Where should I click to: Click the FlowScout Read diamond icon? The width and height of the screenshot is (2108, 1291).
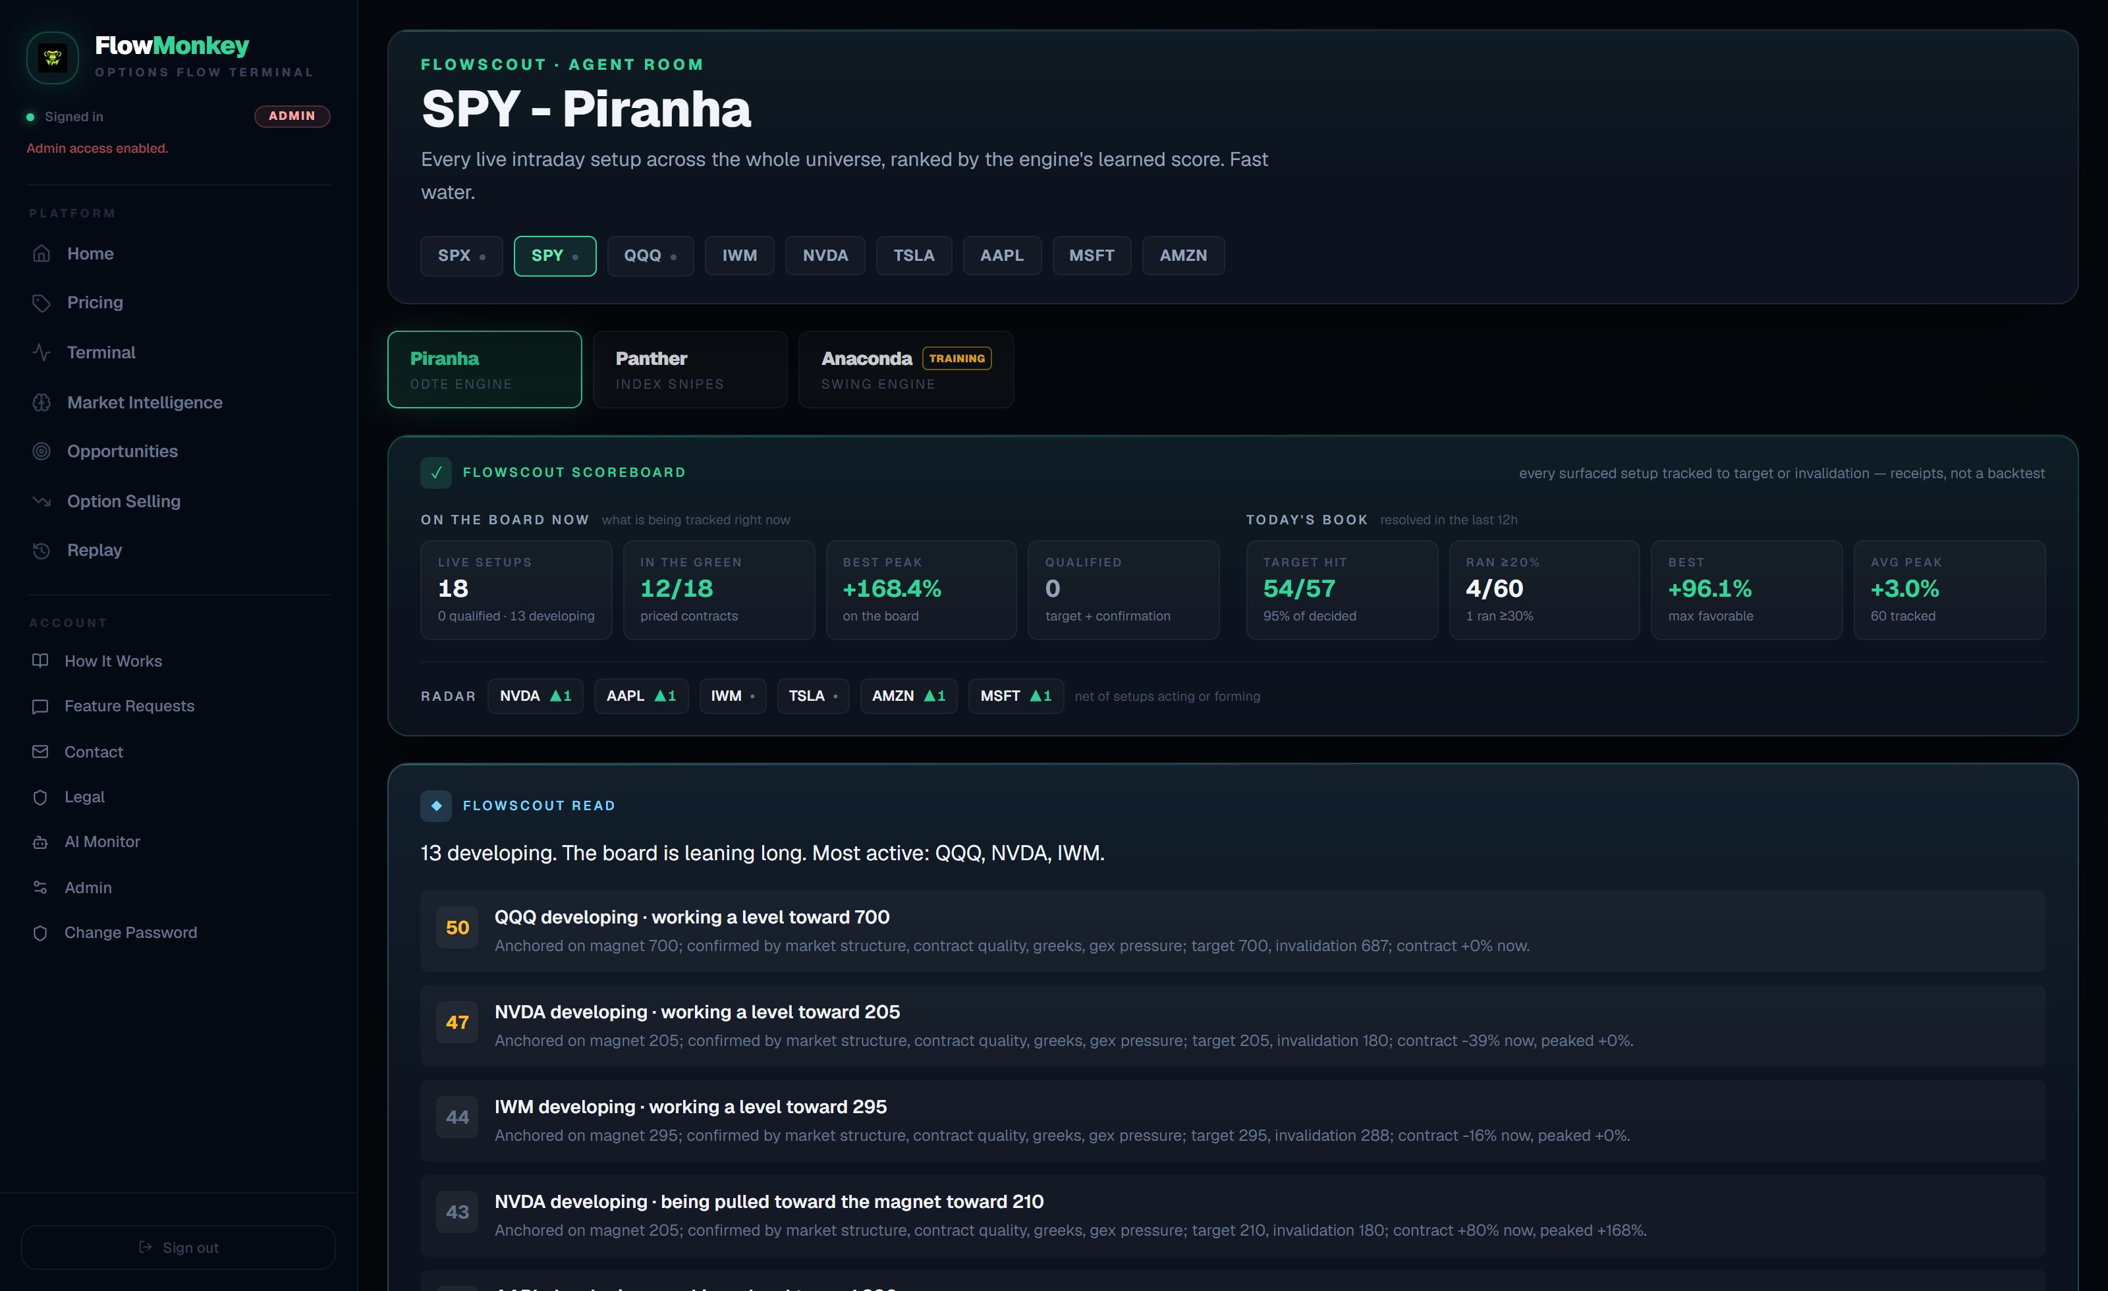coord(436,806)
